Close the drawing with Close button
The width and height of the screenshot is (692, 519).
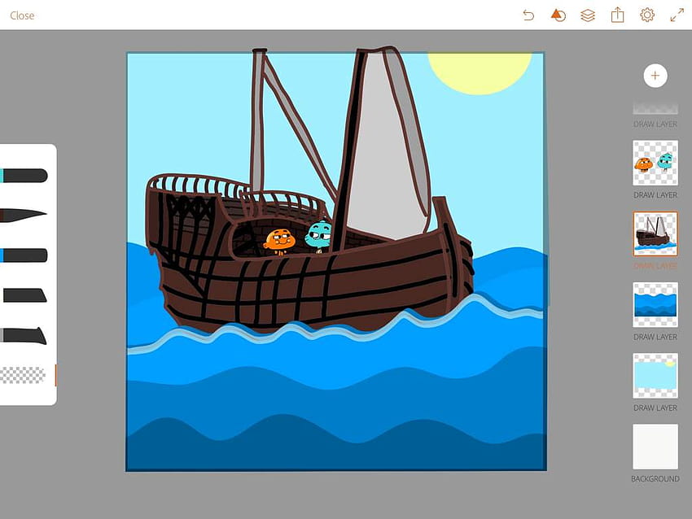point(22,15)
